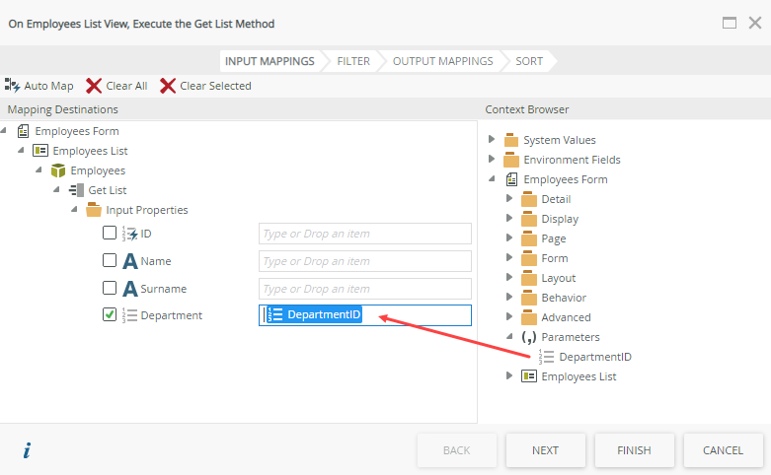Click the Next button
Viewport: 771px width, 475px height.
[x=545, y=450]
